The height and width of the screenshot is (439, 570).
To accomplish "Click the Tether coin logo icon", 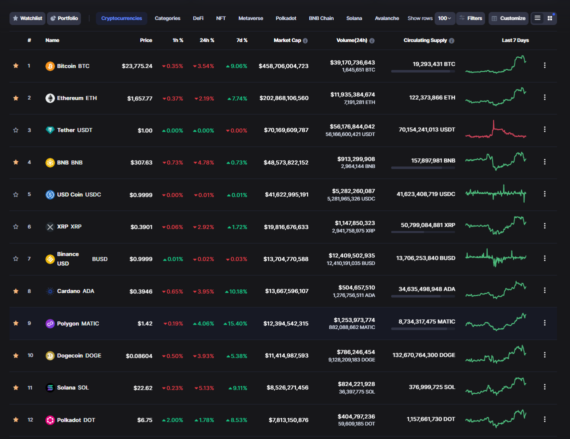I will click(50, 130).
